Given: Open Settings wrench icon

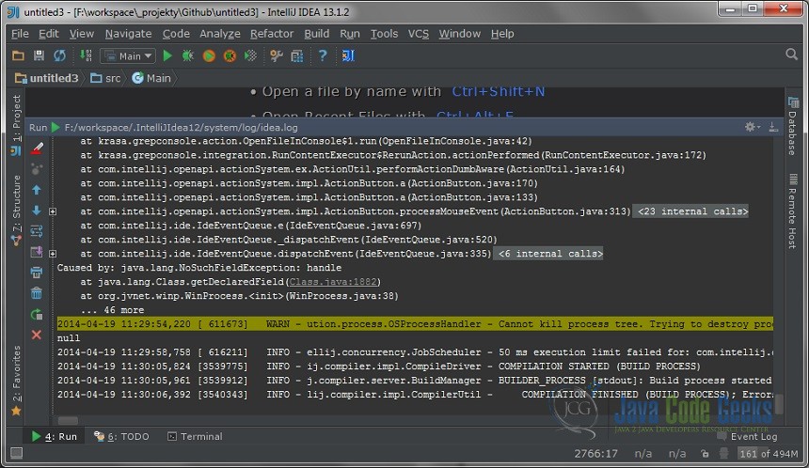Looking at the screenshot, I should point(277,55).
